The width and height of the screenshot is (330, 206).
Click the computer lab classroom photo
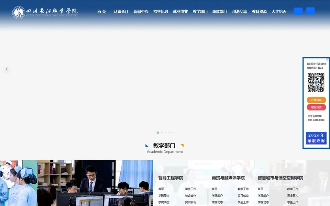95,183
